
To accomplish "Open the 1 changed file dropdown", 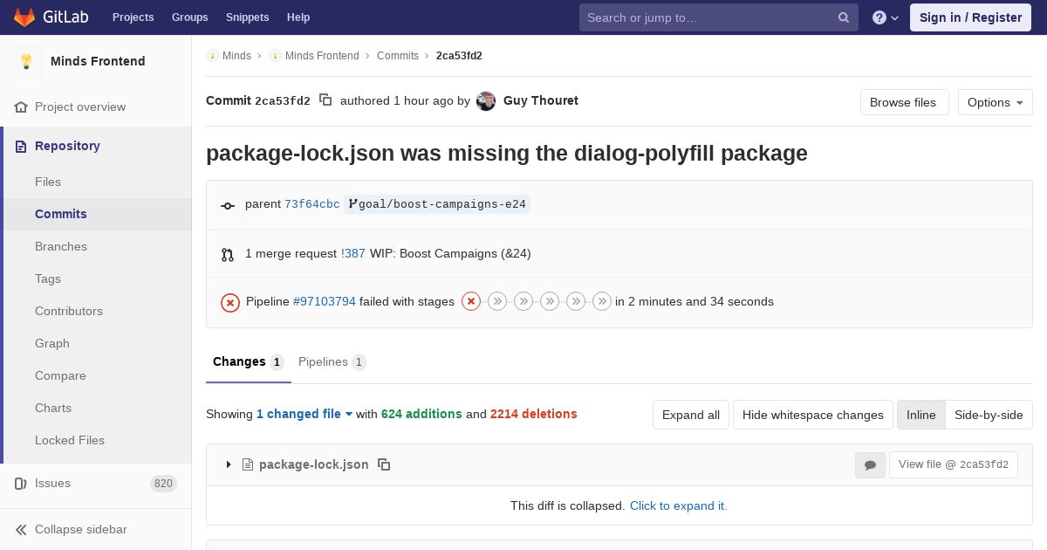I will coord(304,414).
